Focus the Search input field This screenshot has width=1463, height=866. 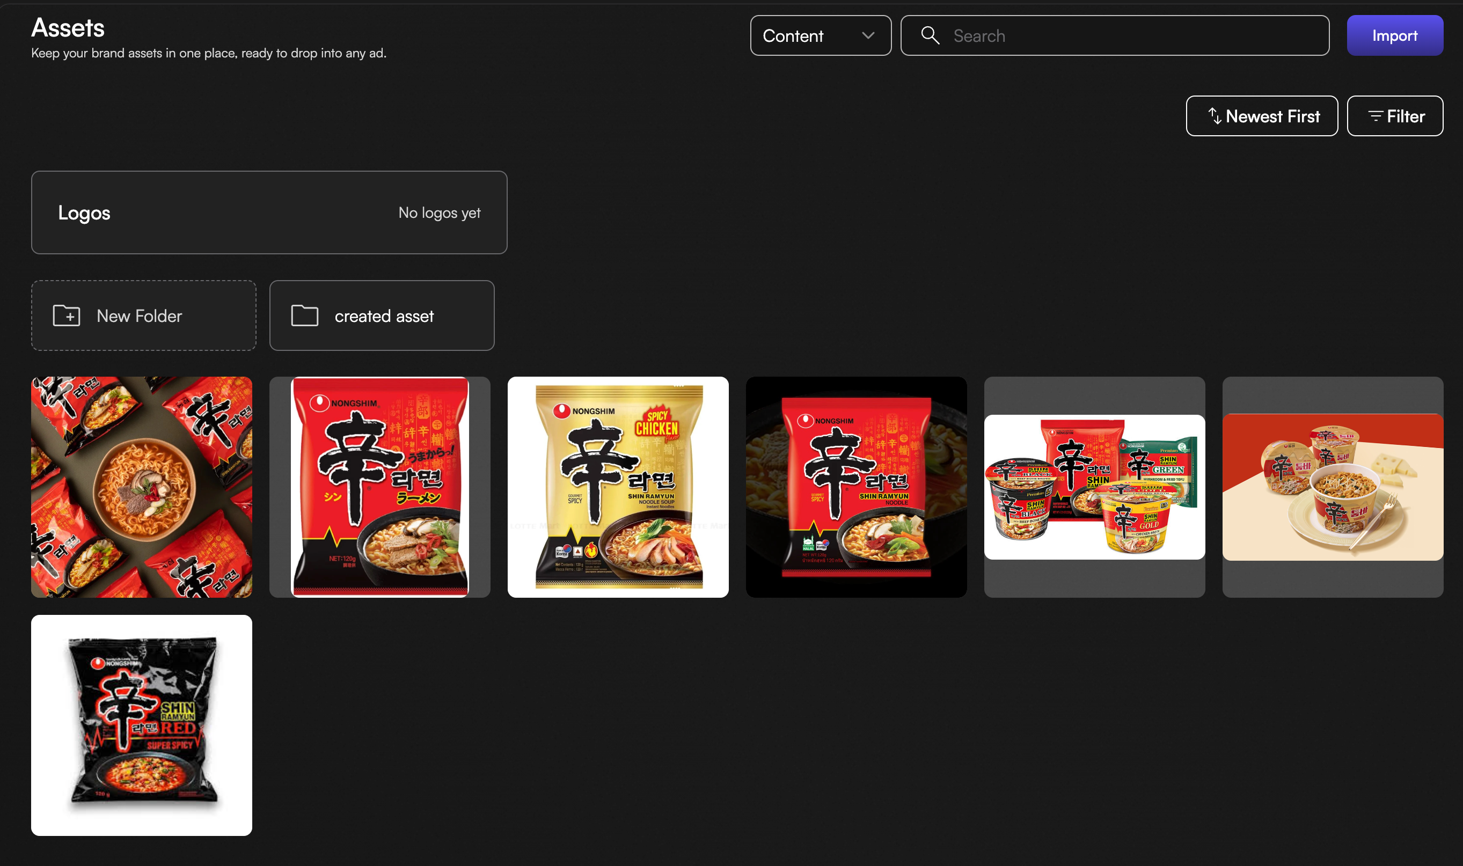point(1115,35)
